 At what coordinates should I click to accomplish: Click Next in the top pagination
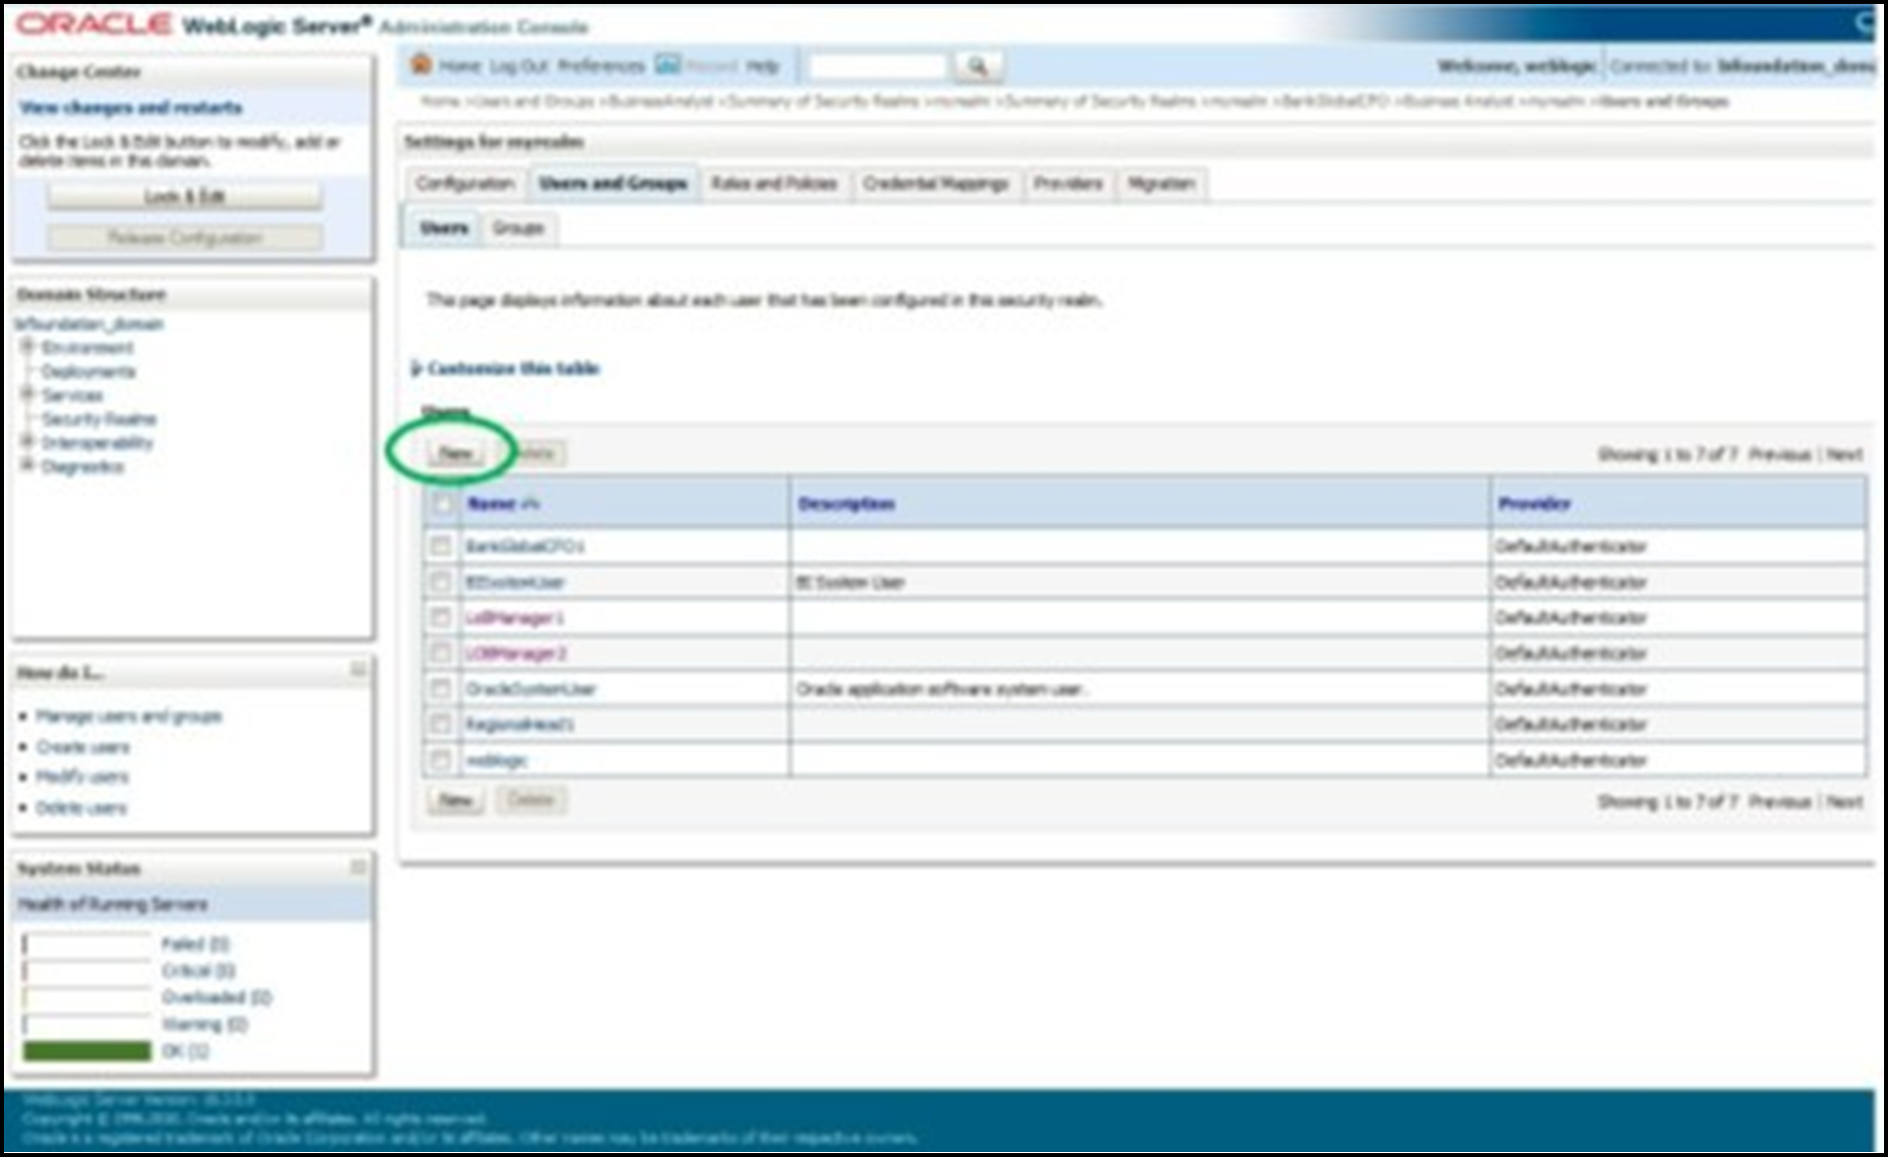point(1844,454)
